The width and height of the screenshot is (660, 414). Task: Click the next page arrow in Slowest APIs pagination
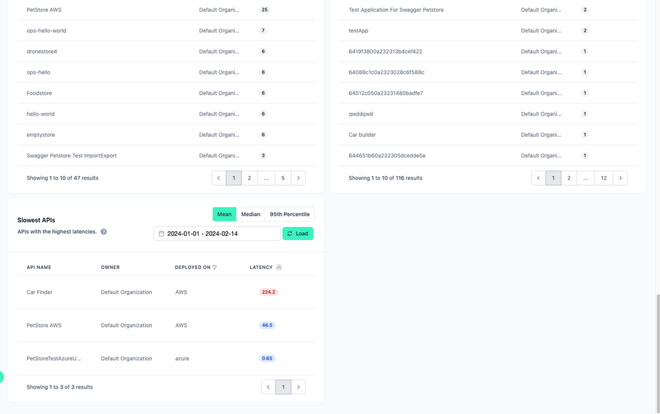point(298,386)
